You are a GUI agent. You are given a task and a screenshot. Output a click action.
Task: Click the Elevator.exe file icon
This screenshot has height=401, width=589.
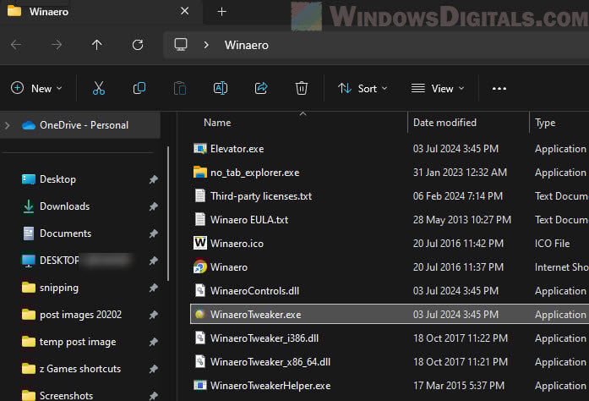[x=199, y=149]
